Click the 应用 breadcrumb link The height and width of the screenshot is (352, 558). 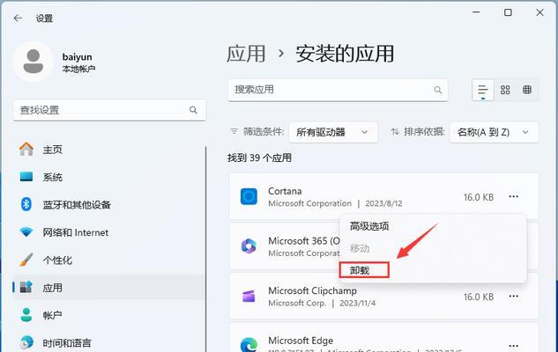pos(246,54)
